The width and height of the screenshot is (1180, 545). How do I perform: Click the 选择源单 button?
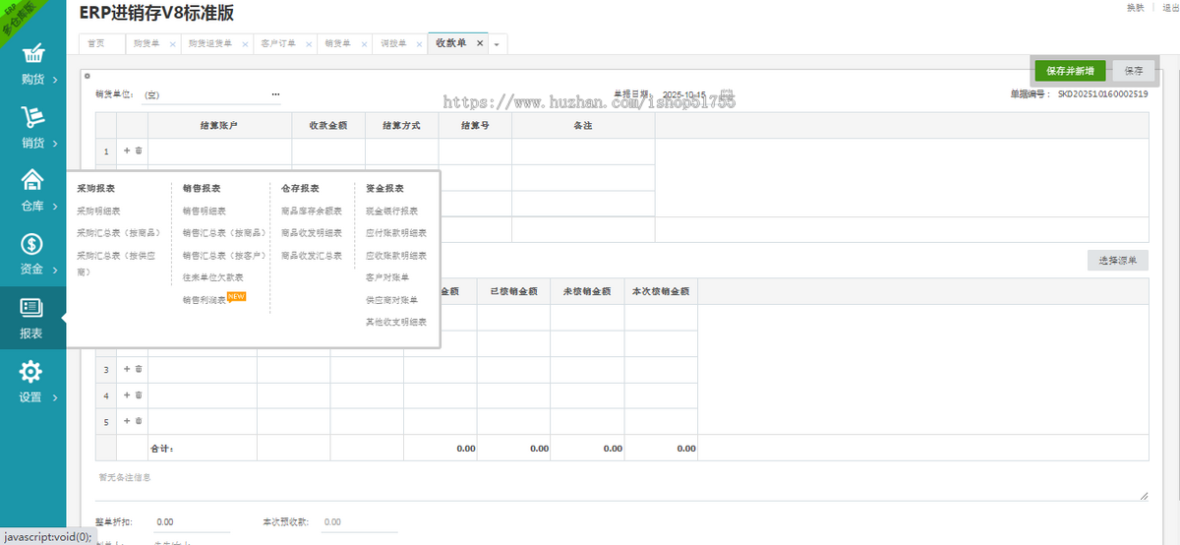pyautogui.click(x=1118, y=261)
